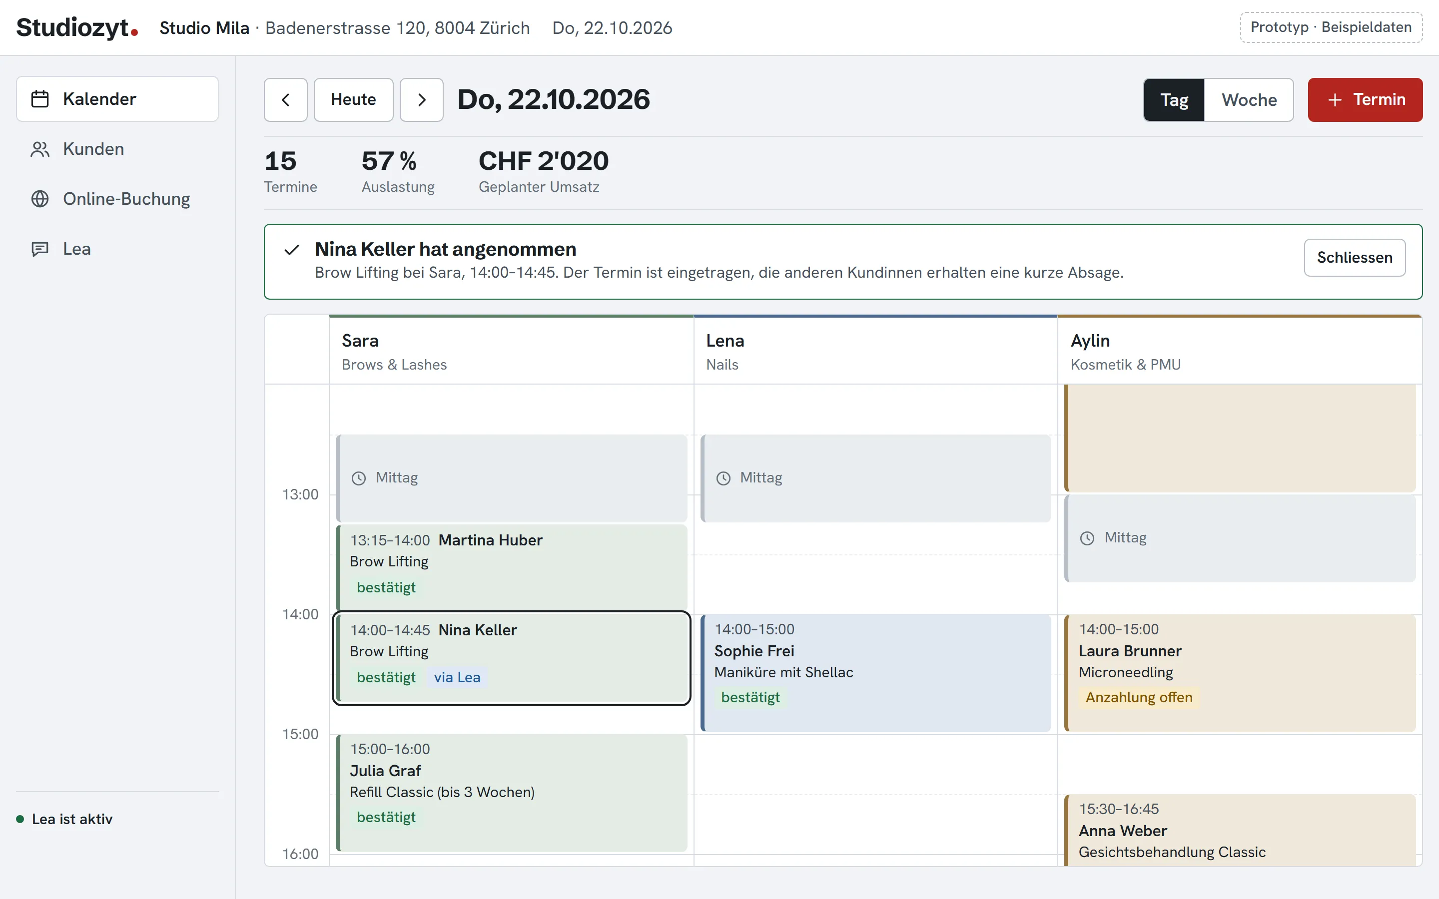Screen dimensions: 1439x899
Task: Click the Lea ist aktiv status indicator
Action: point(64,819)
